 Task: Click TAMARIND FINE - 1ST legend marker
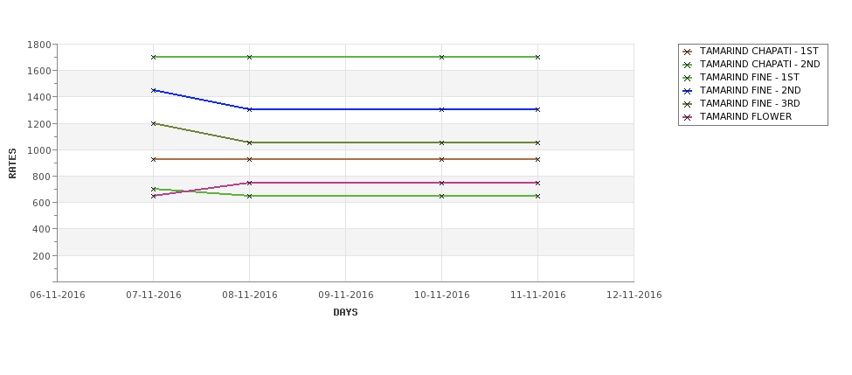pyautogui.click(x=688, y=79)
